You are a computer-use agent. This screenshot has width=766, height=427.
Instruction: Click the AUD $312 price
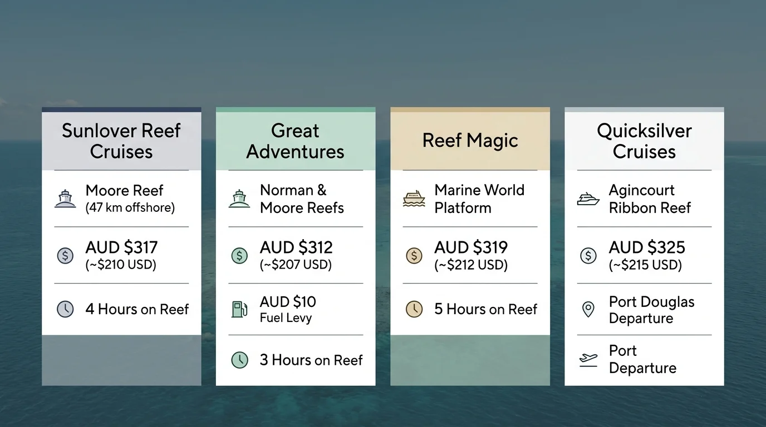point(296,247)
